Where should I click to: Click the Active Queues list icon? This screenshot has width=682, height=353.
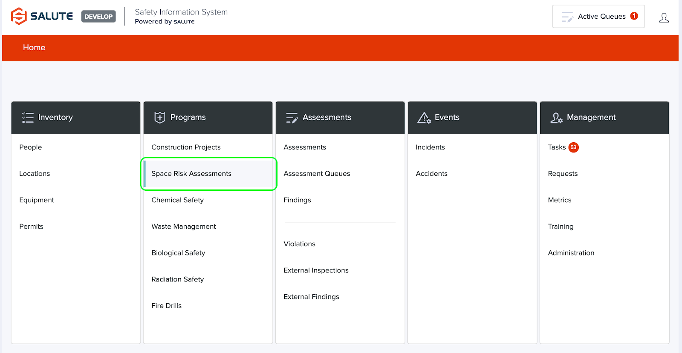[567, 17]
